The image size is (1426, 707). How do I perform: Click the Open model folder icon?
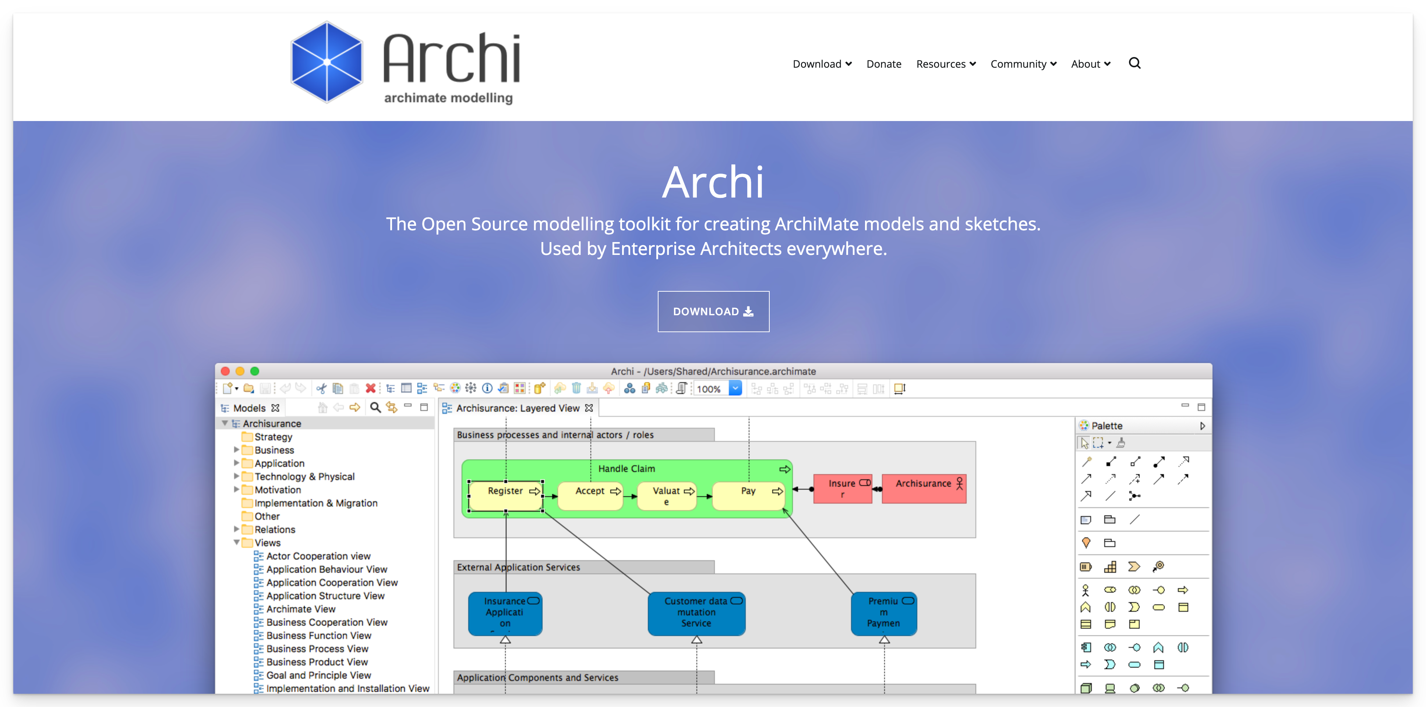(x=249, y=388)
